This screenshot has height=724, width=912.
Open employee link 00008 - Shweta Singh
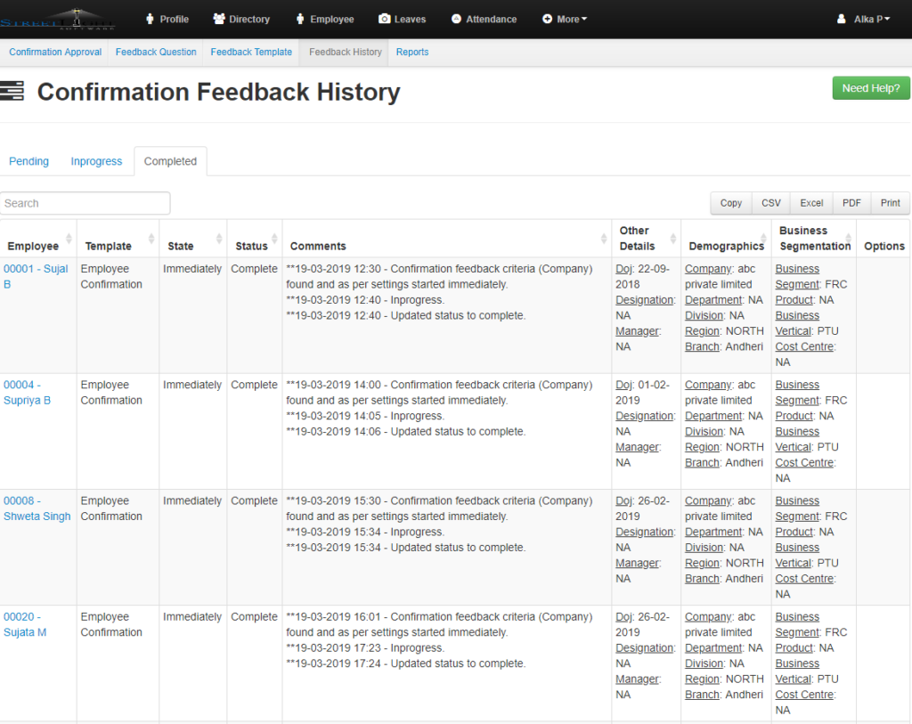[x=37, y=508]
